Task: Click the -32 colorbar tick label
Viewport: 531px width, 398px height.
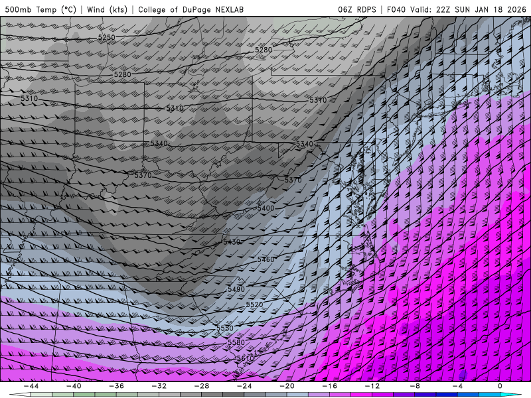Action: (159, 386)
